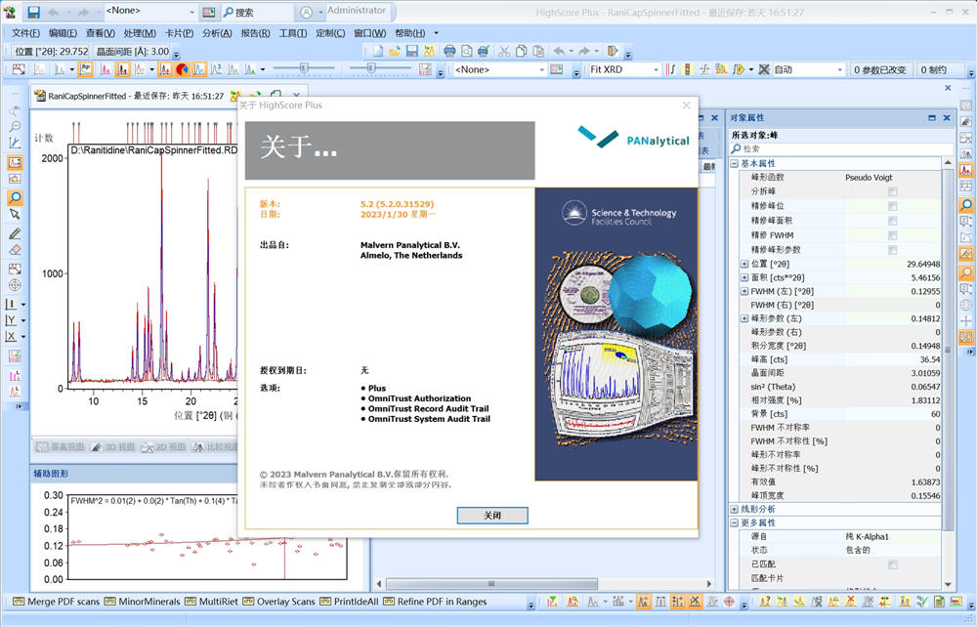The width and height of the screenshot is (977, 627).
Task: Click the target crosshair icon in the left sidebar
Action: click(x=15, y=285)
